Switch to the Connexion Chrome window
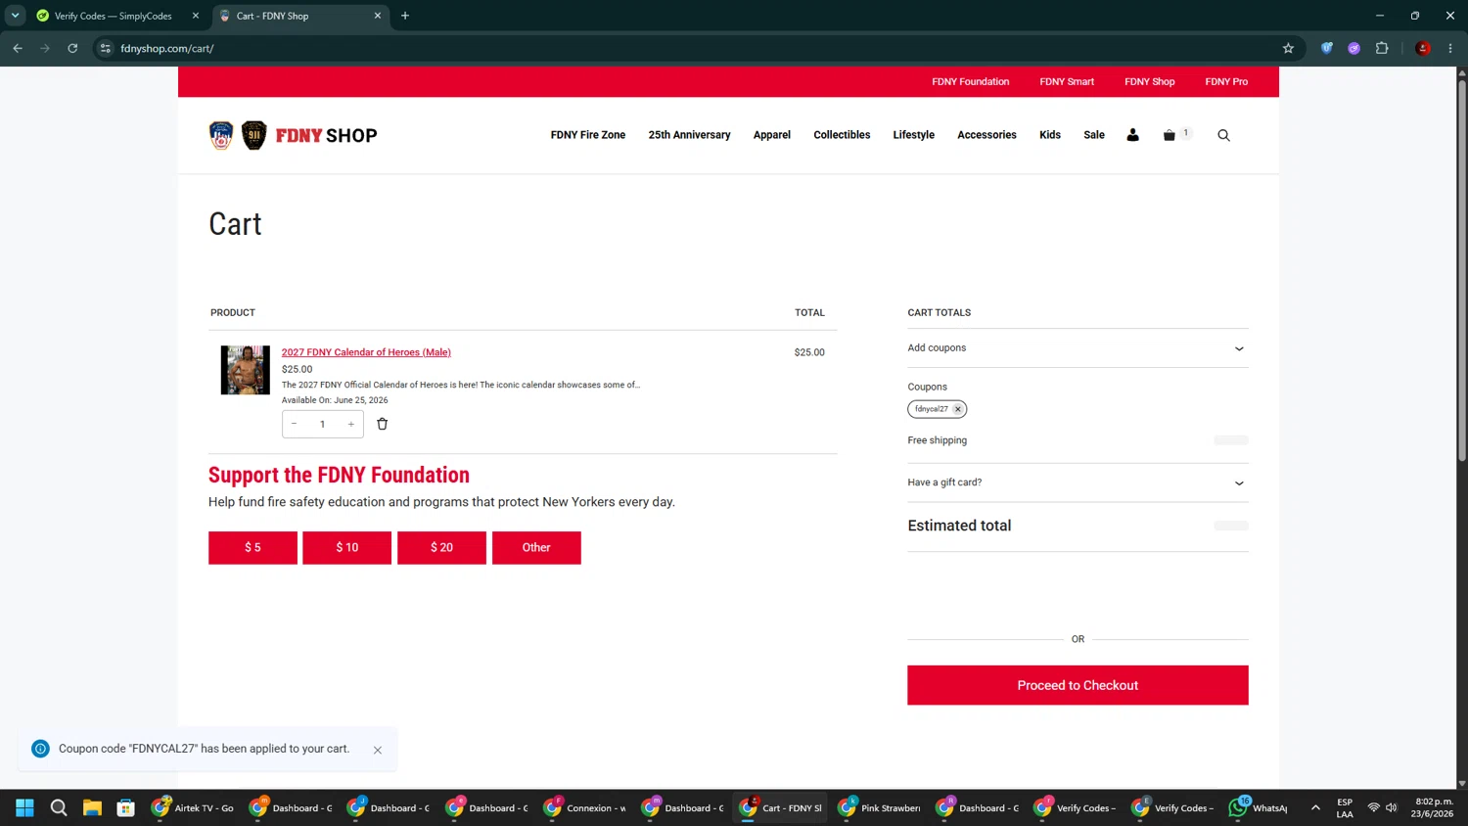Image resolution: width=1468 pixels, height=826 pixels. pos(584,807)
